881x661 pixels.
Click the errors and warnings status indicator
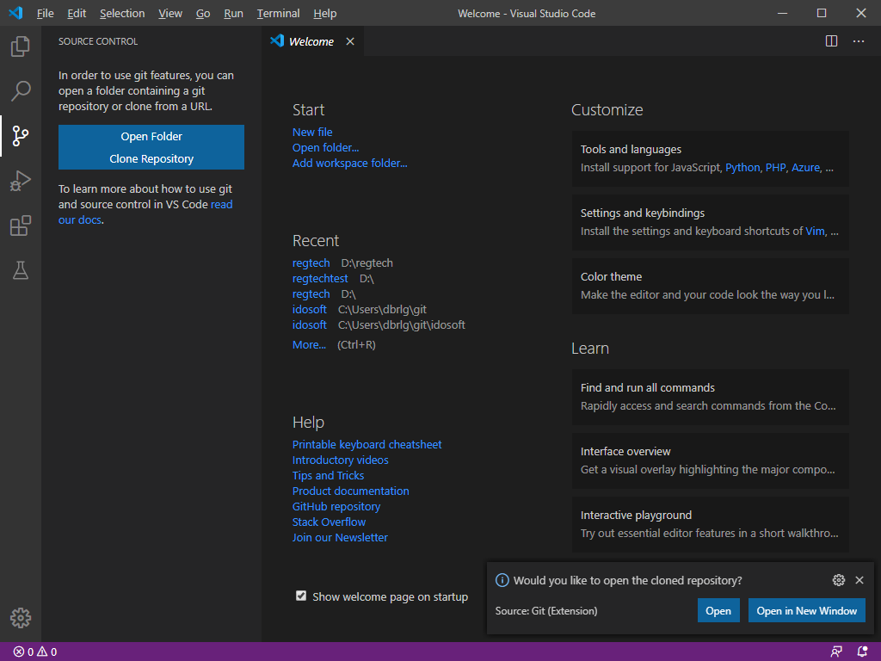coord(34,652)
